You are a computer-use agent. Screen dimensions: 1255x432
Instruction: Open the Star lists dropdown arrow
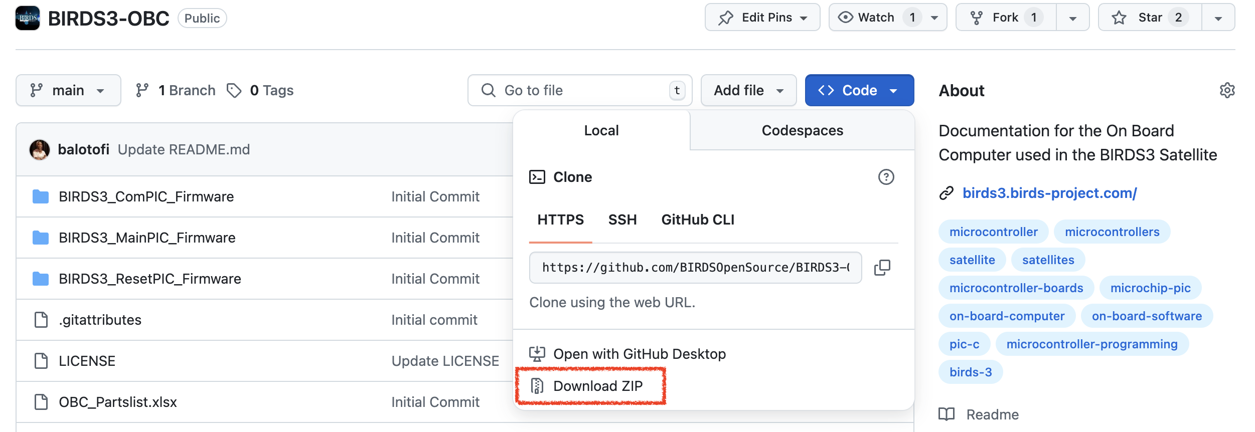pos(1218,18)
